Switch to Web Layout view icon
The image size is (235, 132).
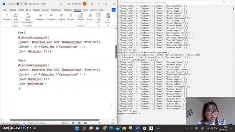pyautogui.click(x=85, y=123)
